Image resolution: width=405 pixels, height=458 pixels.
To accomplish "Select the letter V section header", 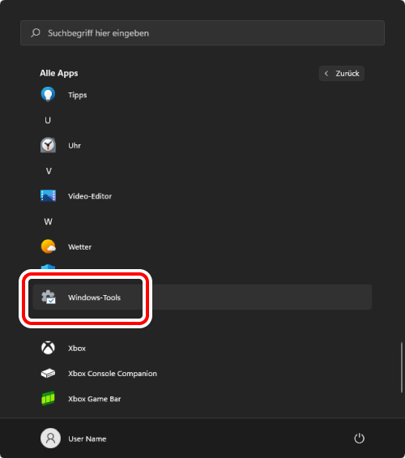I will tap(49, 171).
